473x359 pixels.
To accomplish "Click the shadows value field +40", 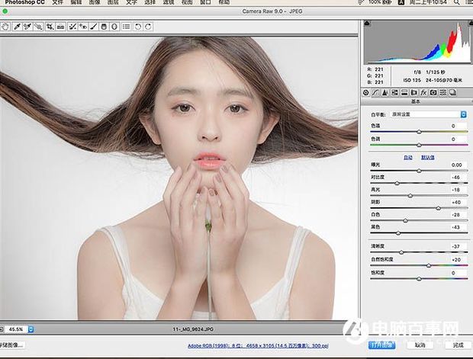I will (x=456, y=202).
